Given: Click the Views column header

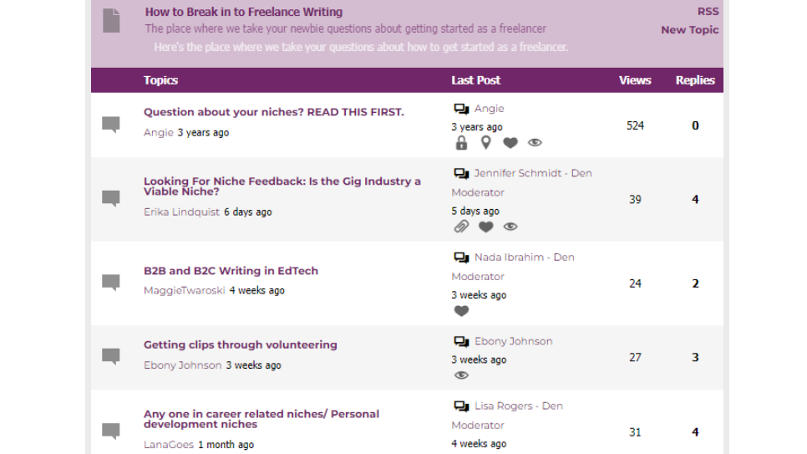Looking at the screenshot, I should pos(635,80).
